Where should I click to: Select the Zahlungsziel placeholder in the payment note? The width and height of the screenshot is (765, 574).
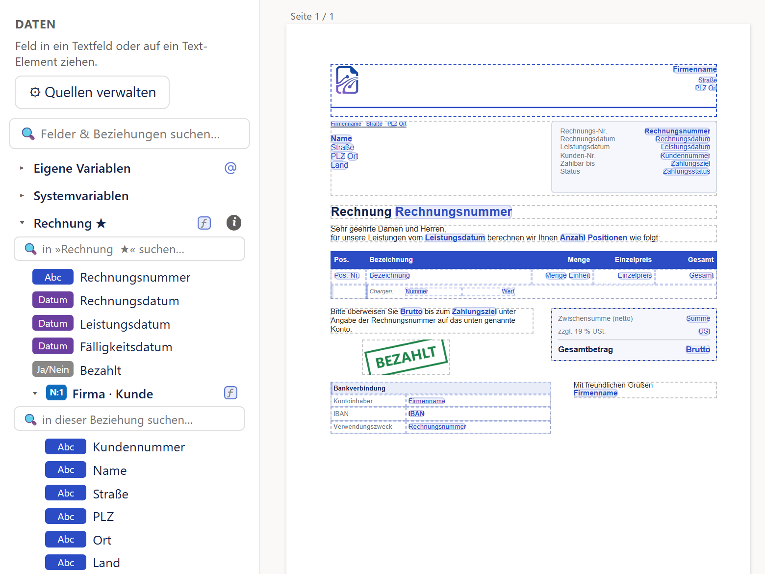[474, 312]
